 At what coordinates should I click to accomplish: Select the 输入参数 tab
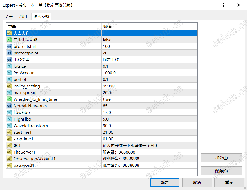click(x=41, y=16)
